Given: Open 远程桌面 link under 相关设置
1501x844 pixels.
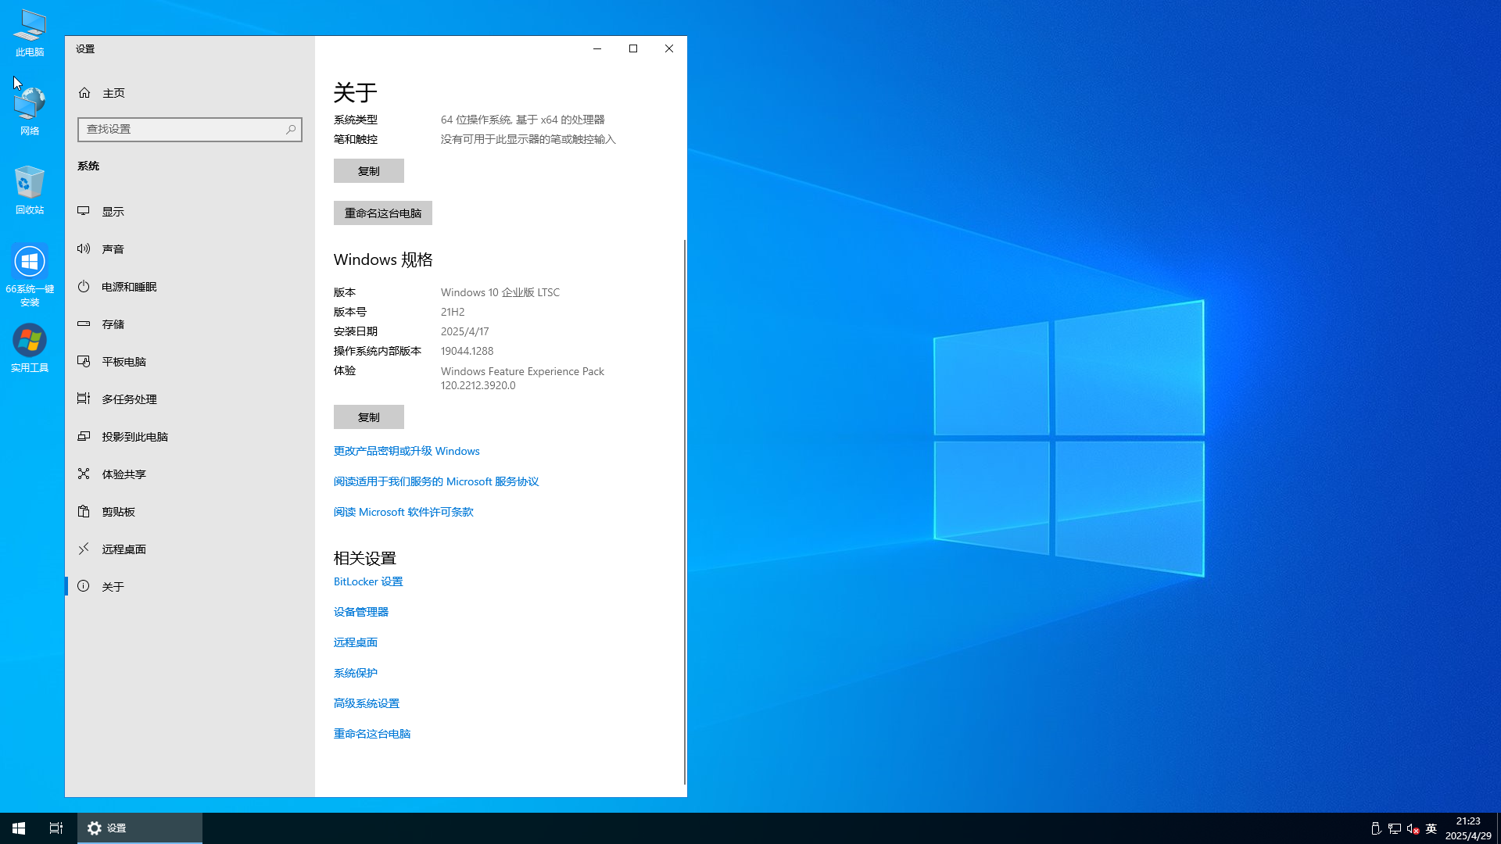Looking at the screenshot, I should click(356, 643).
